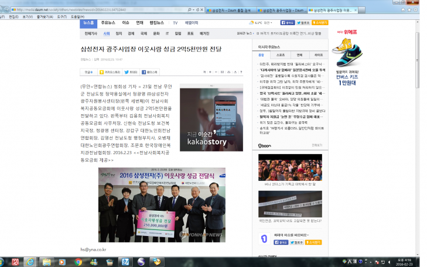Viewport: 427px width, 267px height.
Task: Open the 편집(E) menu
Action: click(13, 17)
